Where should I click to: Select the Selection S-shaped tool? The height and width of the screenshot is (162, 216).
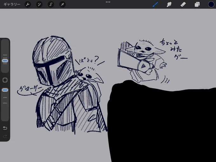[x=51, y=4]
